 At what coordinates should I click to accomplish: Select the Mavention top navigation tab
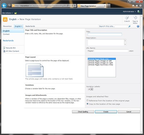pyautogui.click(x=7, y=26)
